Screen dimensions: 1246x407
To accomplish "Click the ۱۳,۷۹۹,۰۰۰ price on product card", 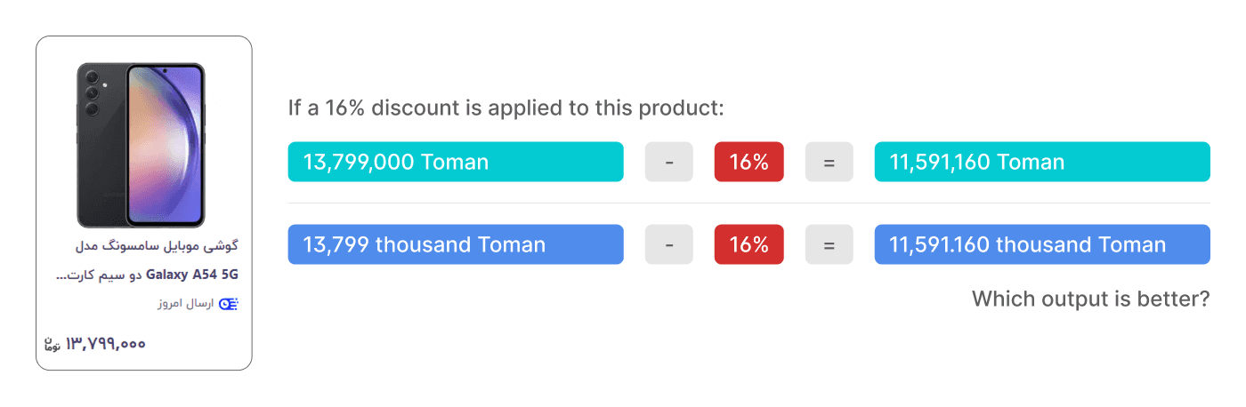I will (106, 344).
